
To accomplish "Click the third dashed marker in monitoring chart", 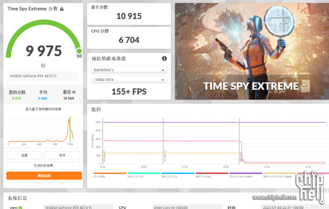I will [x=239, y=141].
